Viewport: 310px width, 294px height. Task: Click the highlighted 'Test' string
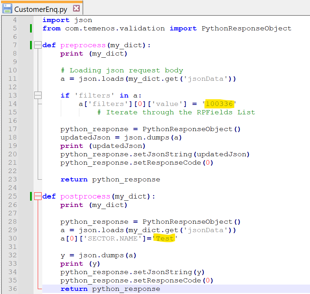pyautogui.click(x=165, y=238)
